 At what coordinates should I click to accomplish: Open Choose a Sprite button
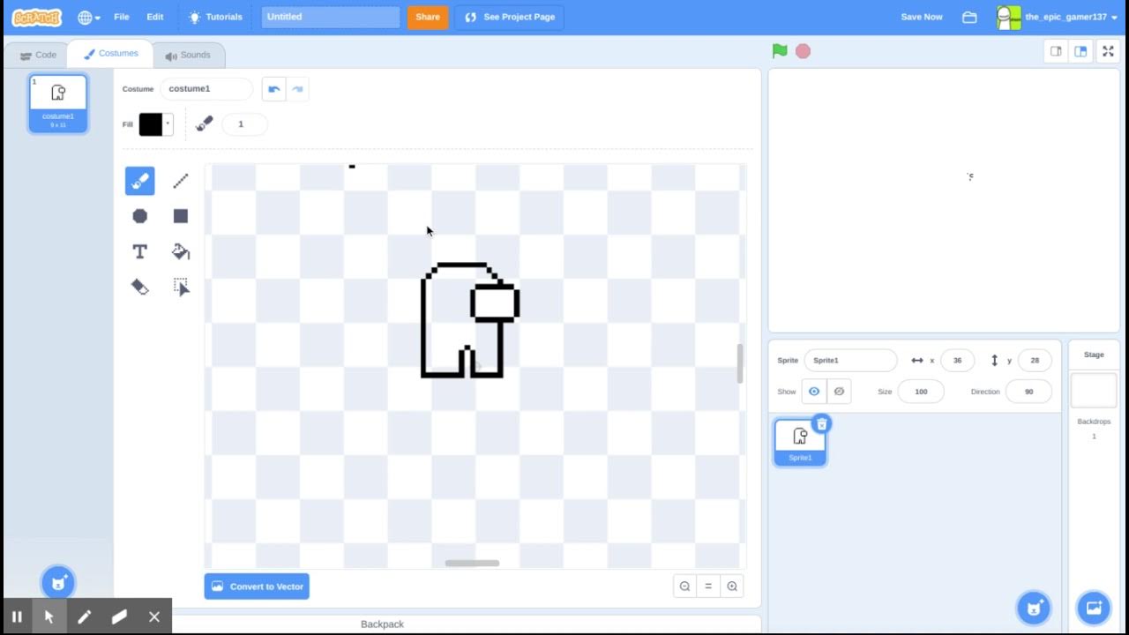pos(1034,608)
